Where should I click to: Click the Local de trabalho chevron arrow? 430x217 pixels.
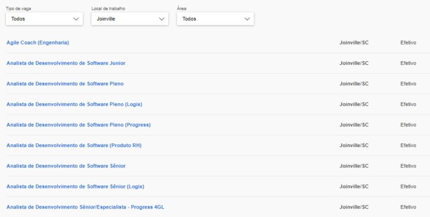(162, 19)
